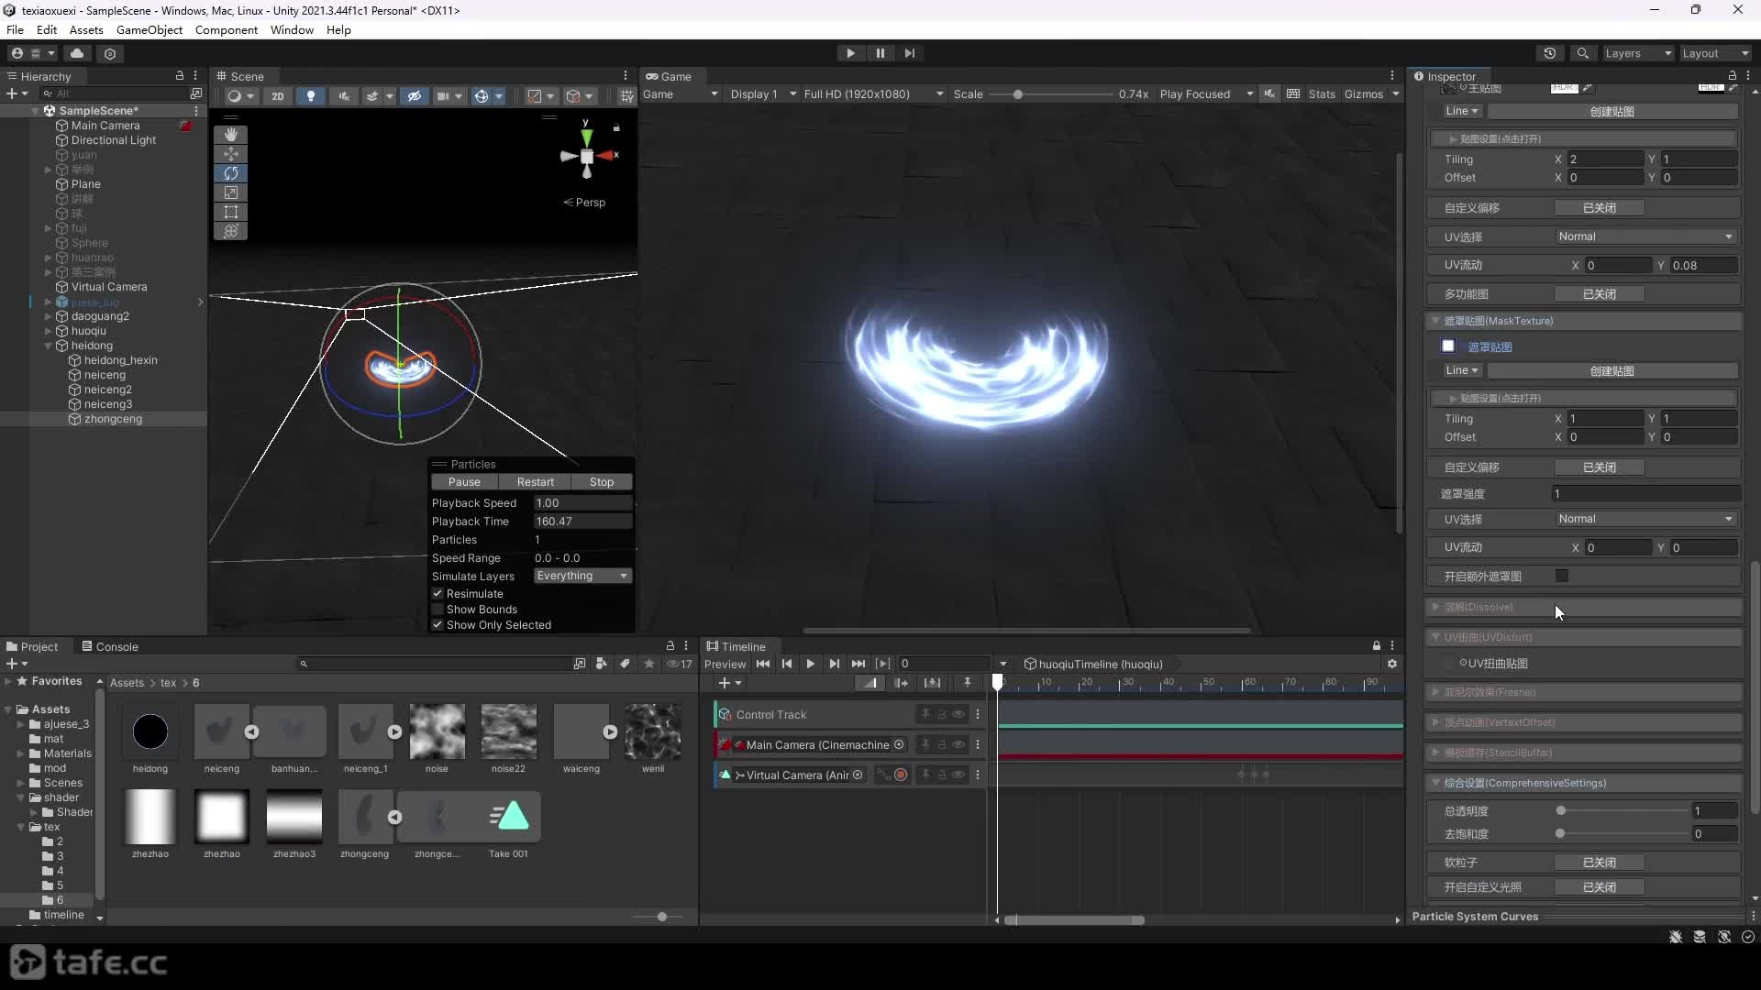Open the GameObject menu
The width and height of the screenshot is (1761, 990).
pos(150,29)
